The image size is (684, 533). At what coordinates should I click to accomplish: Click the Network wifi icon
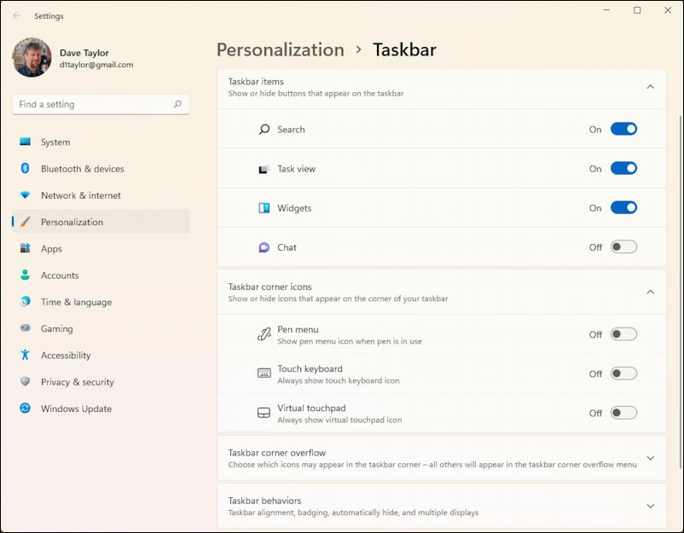(x=26, y=195)
